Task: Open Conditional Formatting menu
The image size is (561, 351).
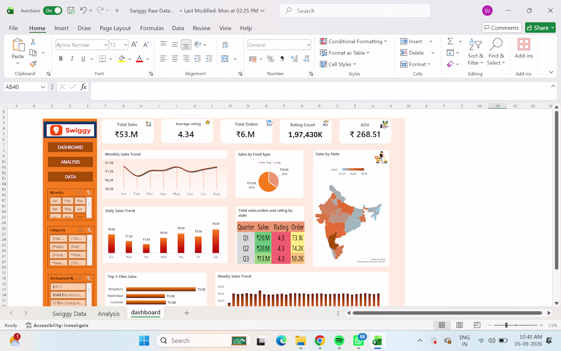Action: 353,41
